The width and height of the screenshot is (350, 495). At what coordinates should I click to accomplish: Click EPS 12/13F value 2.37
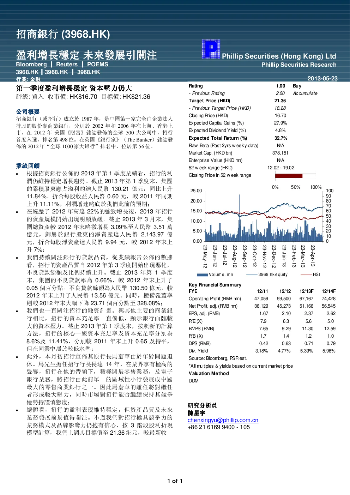coord(309,313)
